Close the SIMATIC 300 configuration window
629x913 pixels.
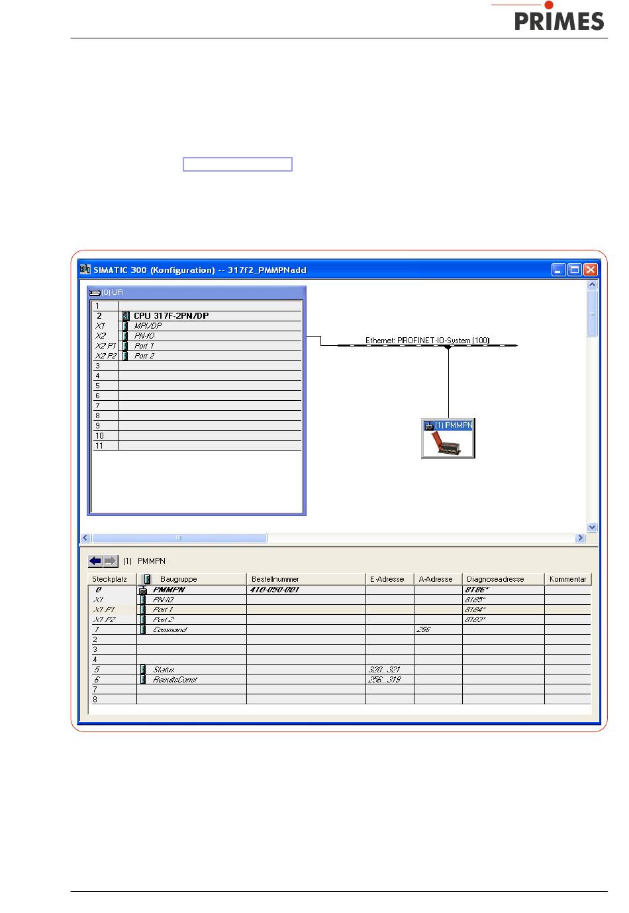(x=591, y=270)
